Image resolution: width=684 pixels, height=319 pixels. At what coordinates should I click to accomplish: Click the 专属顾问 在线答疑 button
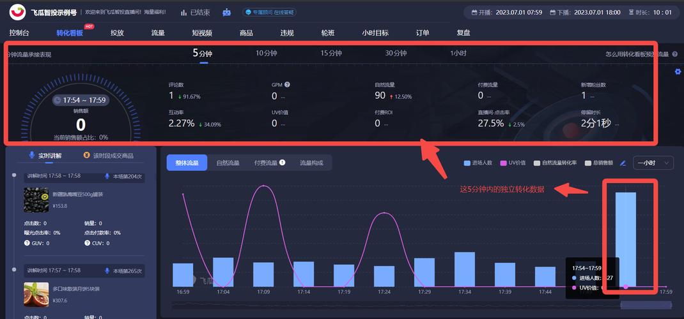(x=269, y=12)
